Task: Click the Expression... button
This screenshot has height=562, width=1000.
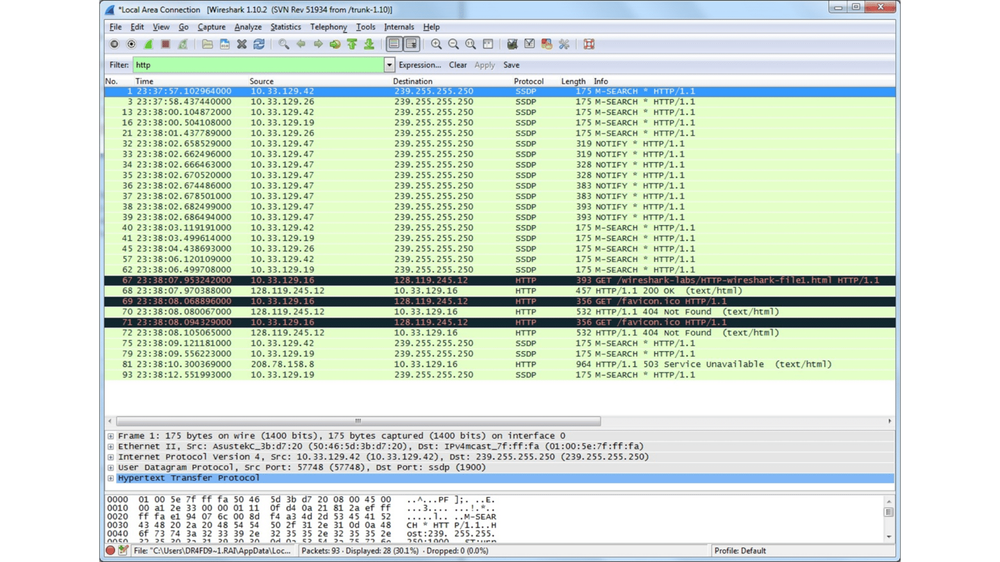Action: coord(420,65)
